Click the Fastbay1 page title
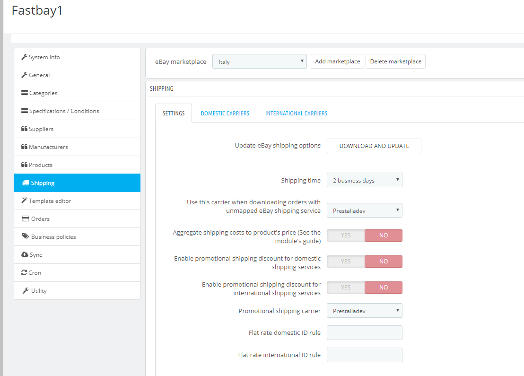524x376 pixels. (37, 10)
